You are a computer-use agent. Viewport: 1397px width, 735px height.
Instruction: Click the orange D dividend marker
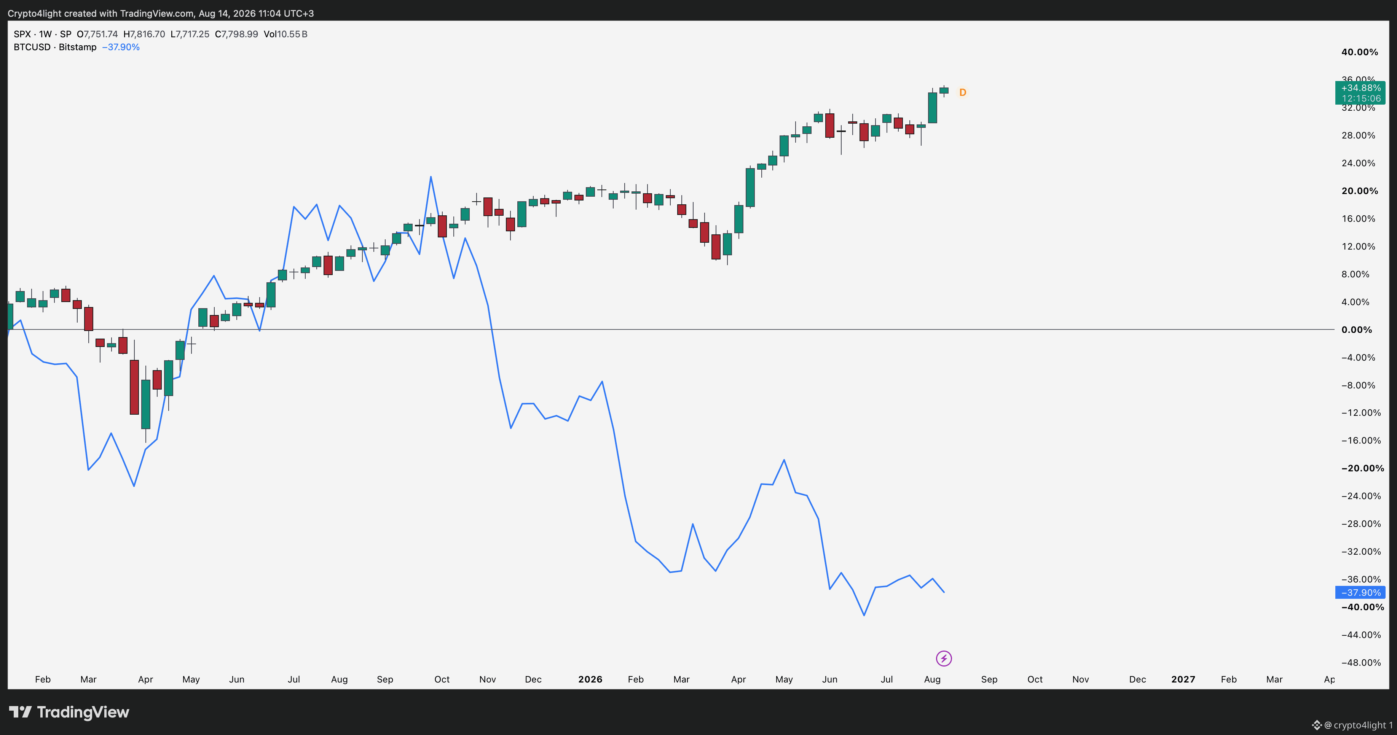(963, 93)
